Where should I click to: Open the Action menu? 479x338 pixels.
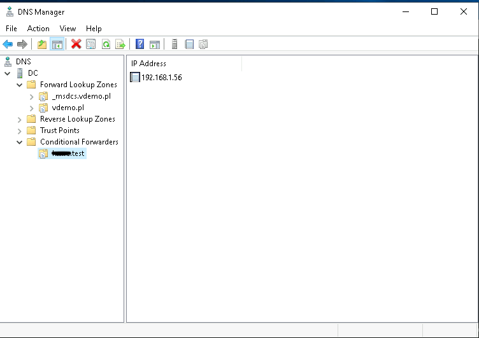(38, 29)
